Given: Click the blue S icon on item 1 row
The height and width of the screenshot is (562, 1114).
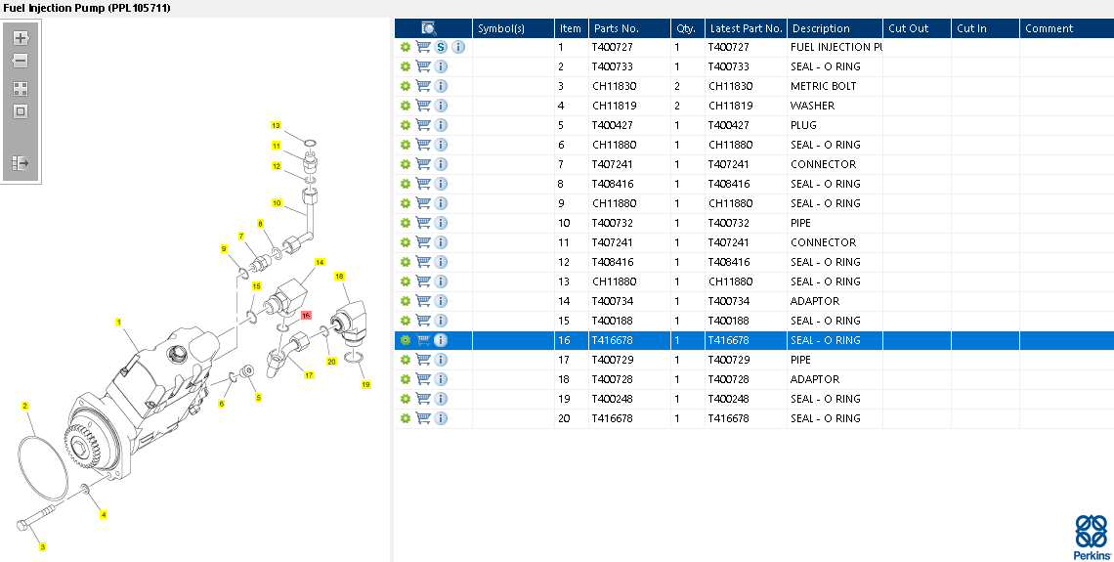Looking at the screenshot, I should pos(441,47).
